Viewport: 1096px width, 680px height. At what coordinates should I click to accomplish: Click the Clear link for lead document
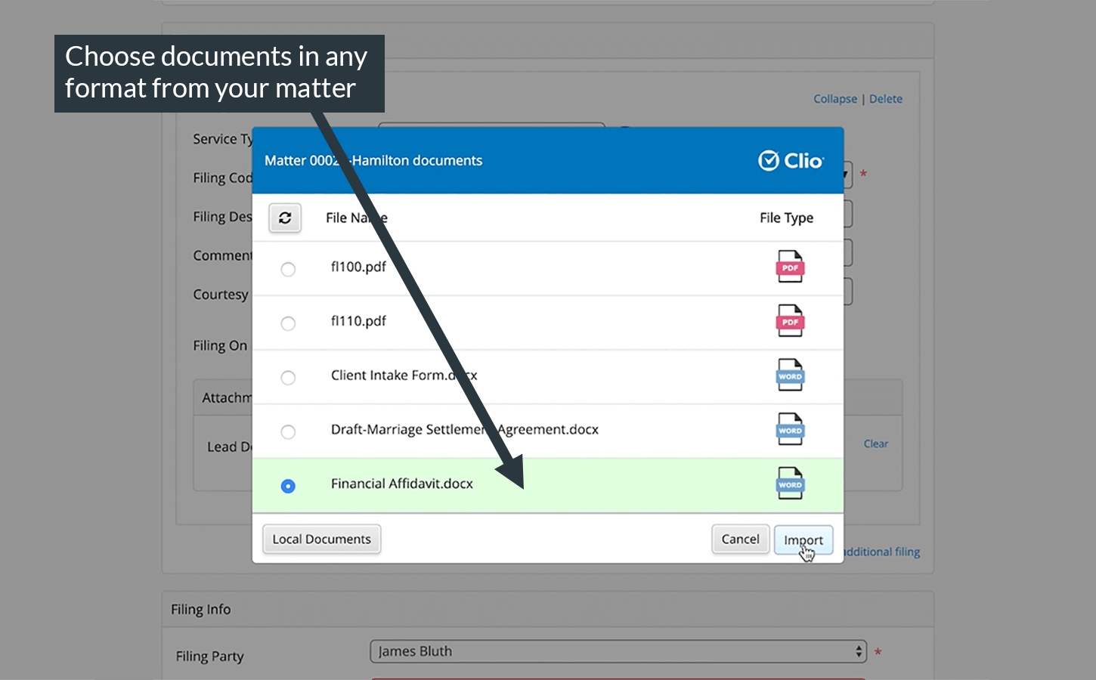click(x=875, y=444)
